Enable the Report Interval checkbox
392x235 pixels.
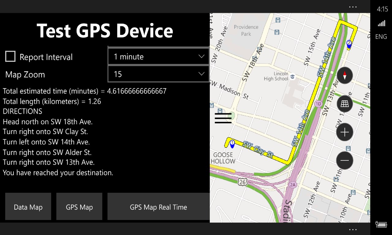[x=10, y=56]
